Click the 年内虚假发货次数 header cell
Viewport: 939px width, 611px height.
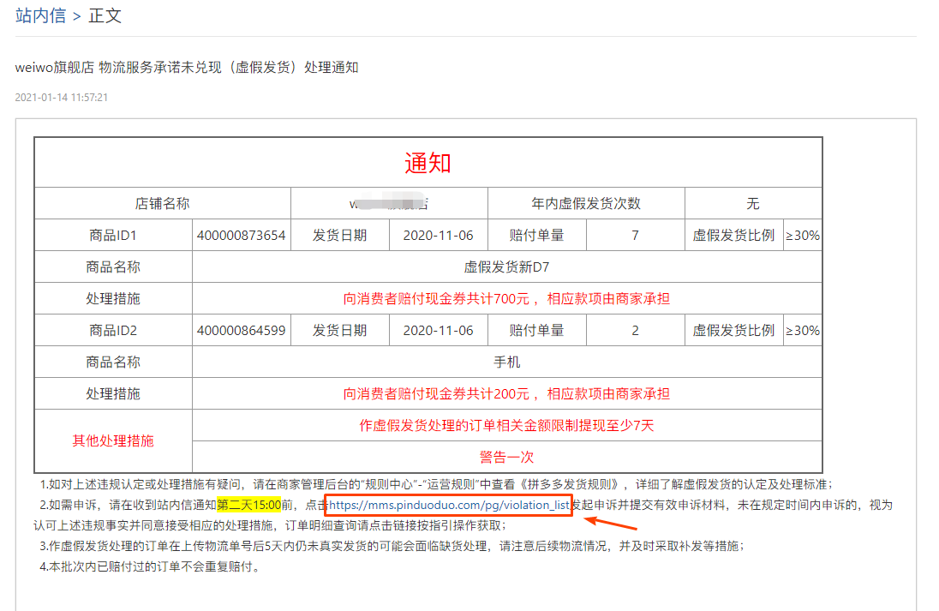586,203
